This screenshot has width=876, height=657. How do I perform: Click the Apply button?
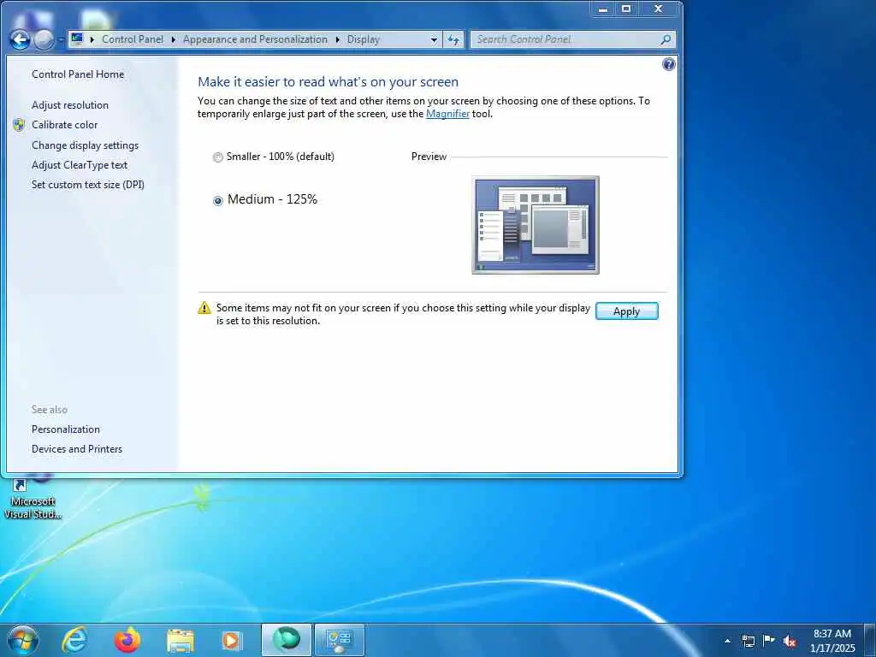627,311
